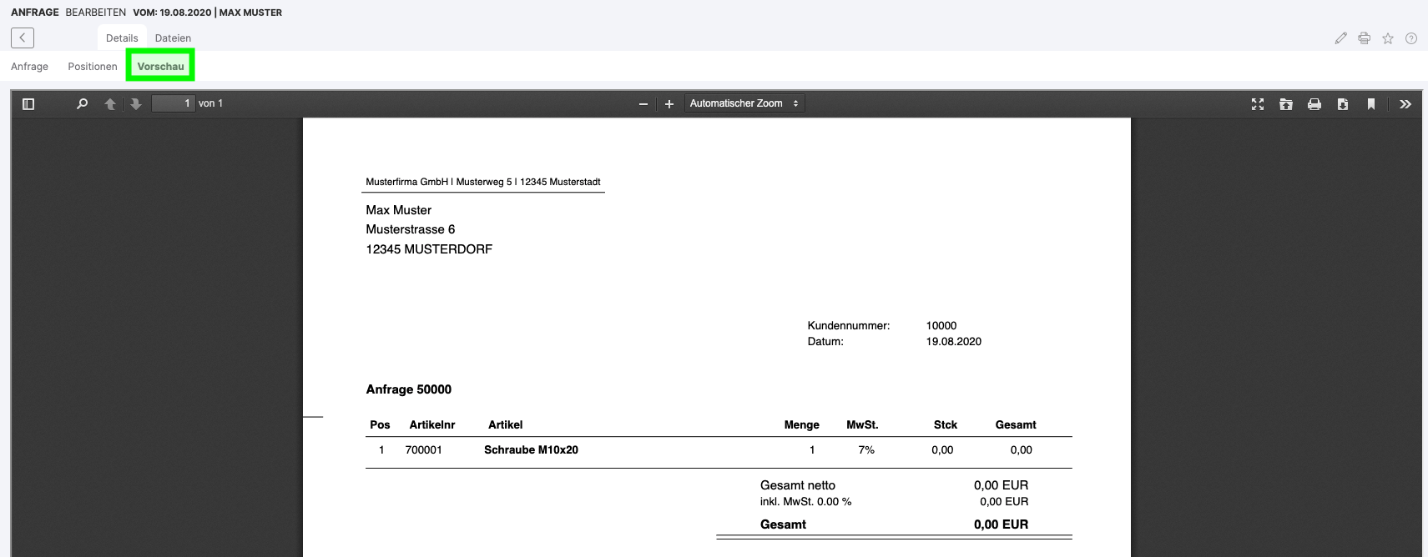1428x557 pixels.
Task: Open a file in PDF viewer
Action: click(x=1286, y=104)
